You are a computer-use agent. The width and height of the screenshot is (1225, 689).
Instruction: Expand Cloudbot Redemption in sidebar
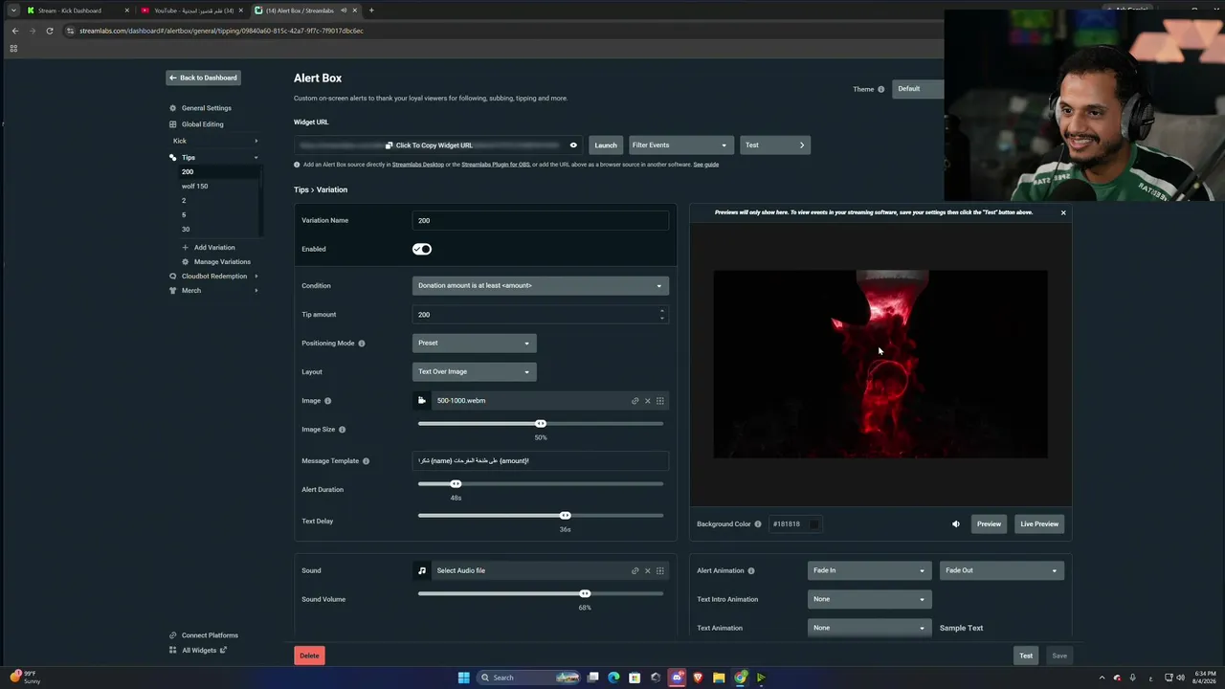coord(214,277)
